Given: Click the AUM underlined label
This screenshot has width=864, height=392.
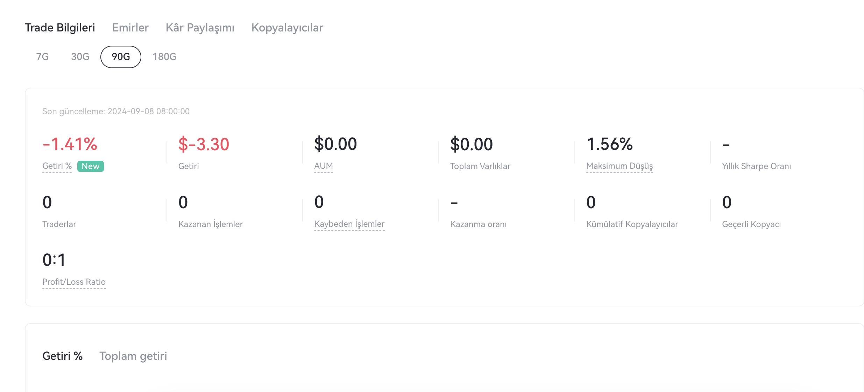Looking at the screenshot, I should click(323, 166).
